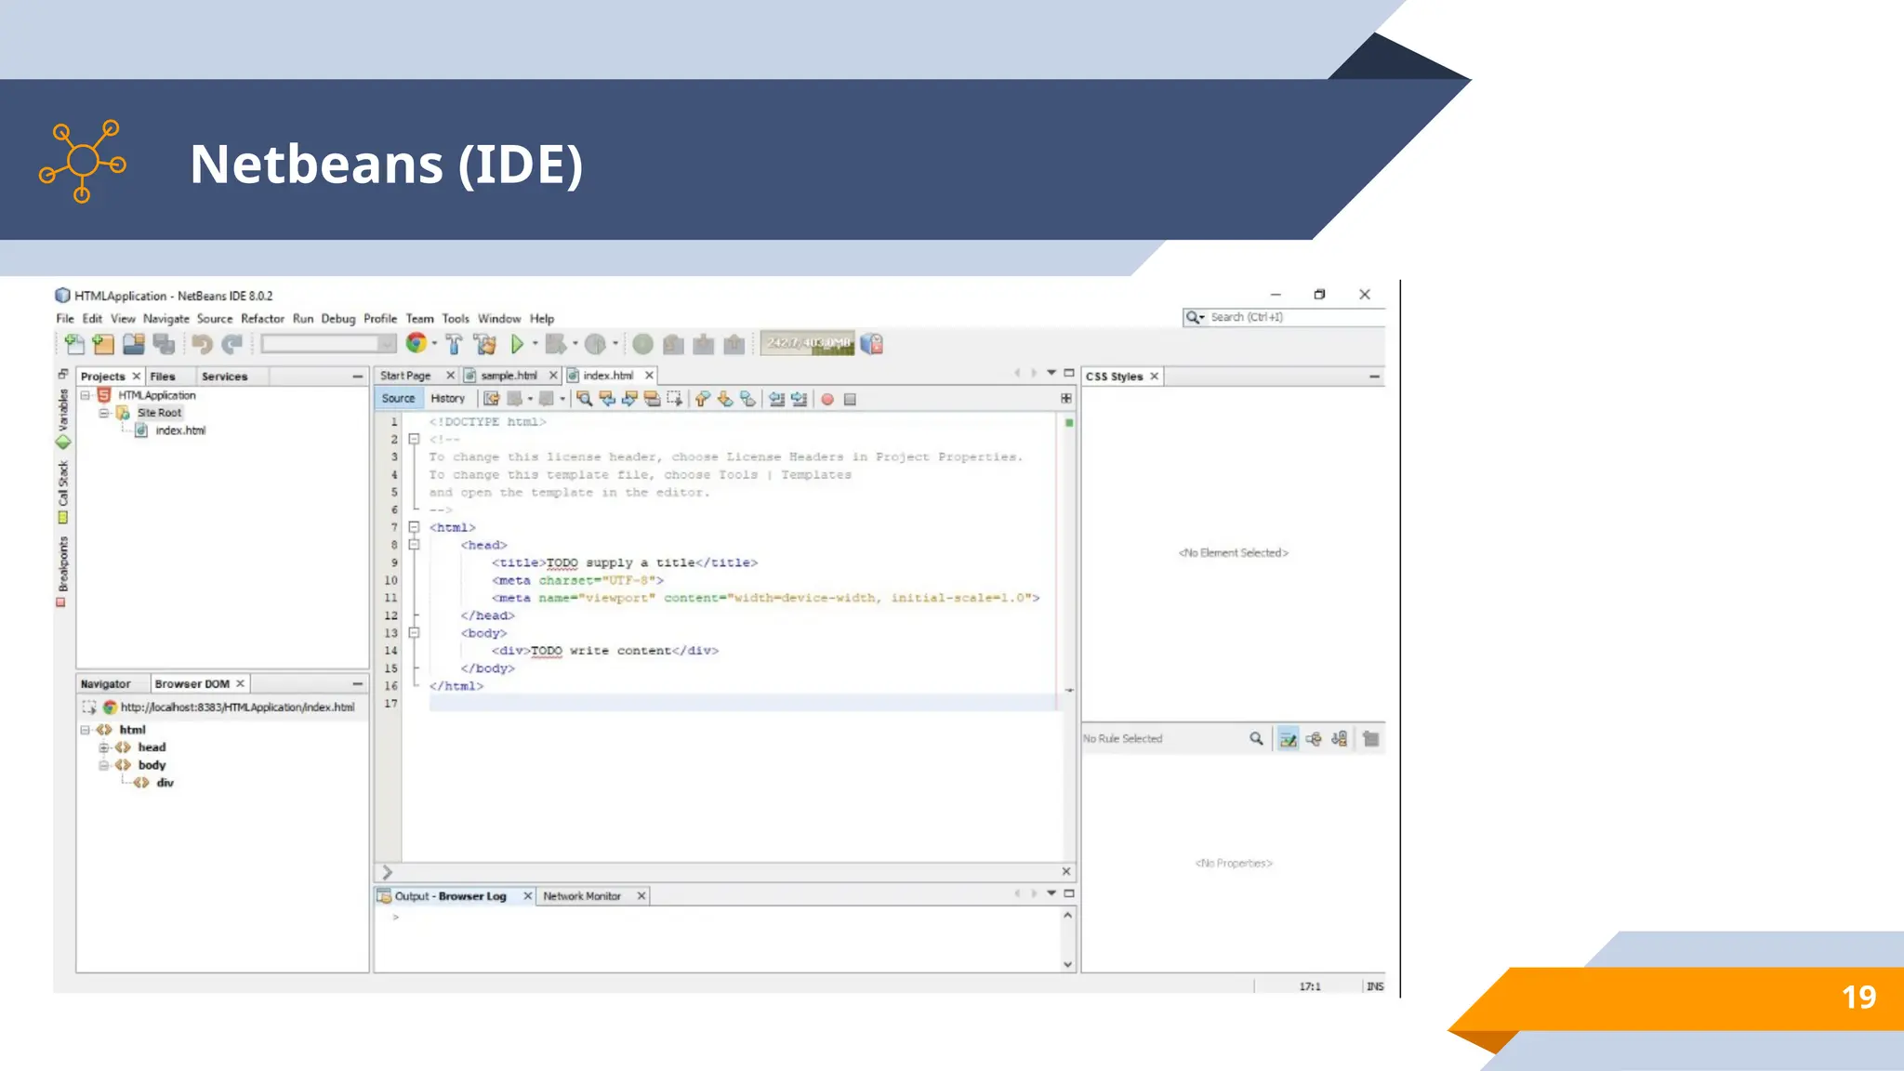This screenshot has width=1904, height=1071.
Task: Select the Chrome browser icon in toolbar
Action: (x=416, y=343)
